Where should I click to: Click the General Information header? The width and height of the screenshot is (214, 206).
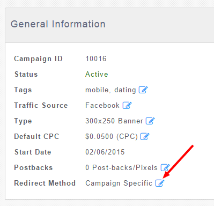[x=58, y=24]
